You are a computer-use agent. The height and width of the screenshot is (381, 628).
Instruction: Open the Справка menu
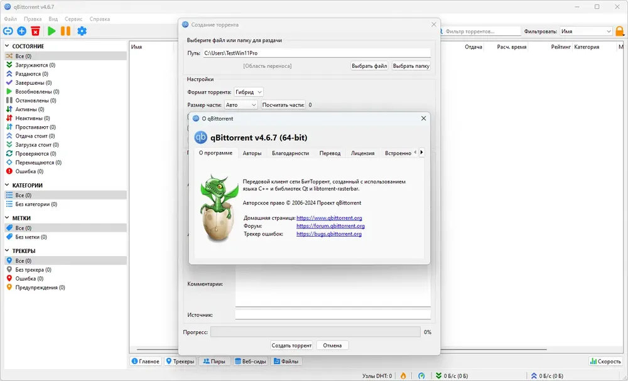tap(100, 19)
